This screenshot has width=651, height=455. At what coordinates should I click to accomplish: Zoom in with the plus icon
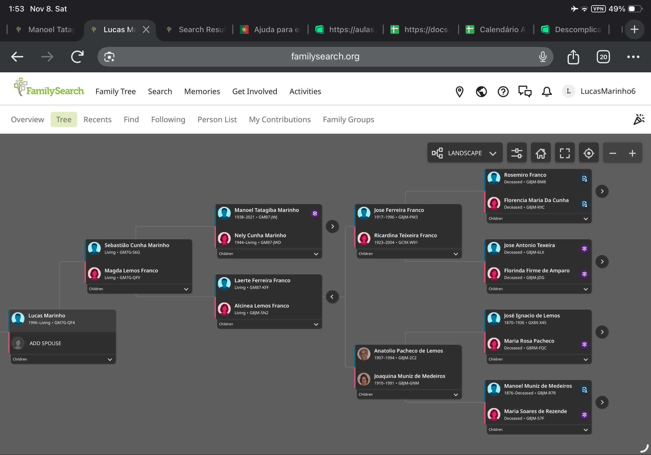(x=632, y=153)
